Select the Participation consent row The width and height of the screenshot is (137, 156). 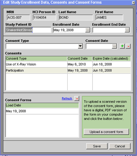[x=68, y=70]
